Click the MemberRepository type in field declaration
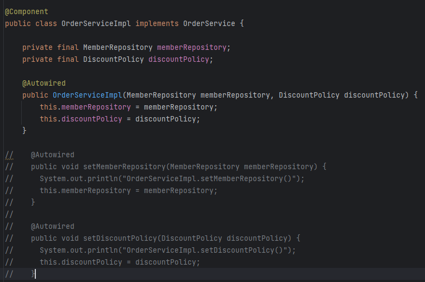The width and height of the screenshot is (425, 282). pyautogui.click(x=117, y=47)
